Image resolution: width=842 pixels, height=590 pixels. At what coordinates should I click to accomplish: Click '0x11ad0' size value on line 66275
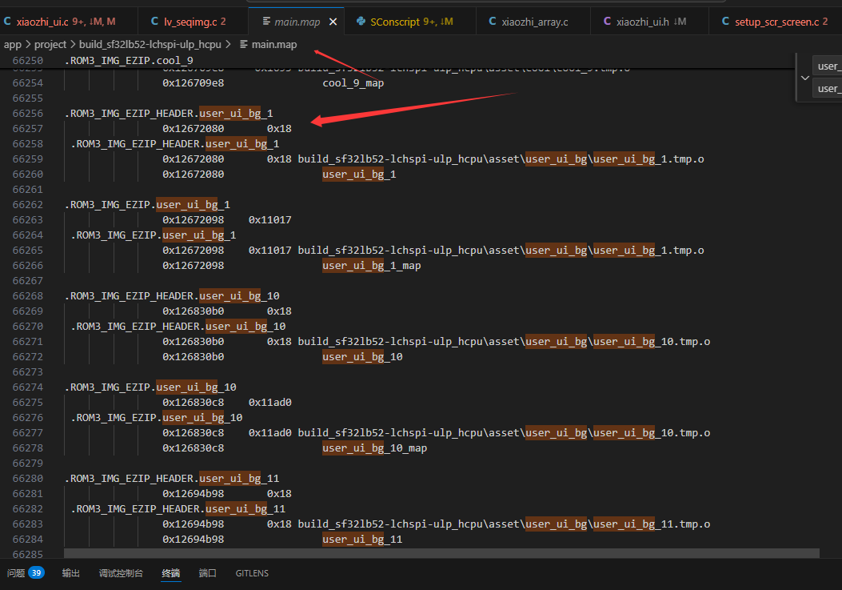(x=270, y=403)
